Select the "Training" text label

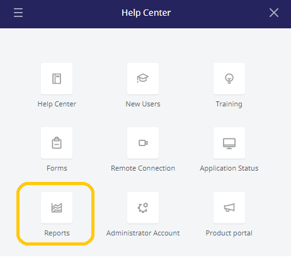coord(229,105)
